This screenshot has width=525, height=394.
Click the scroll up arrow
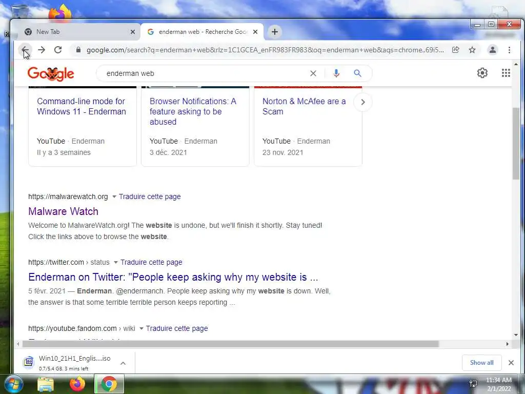tap(516, 64)
